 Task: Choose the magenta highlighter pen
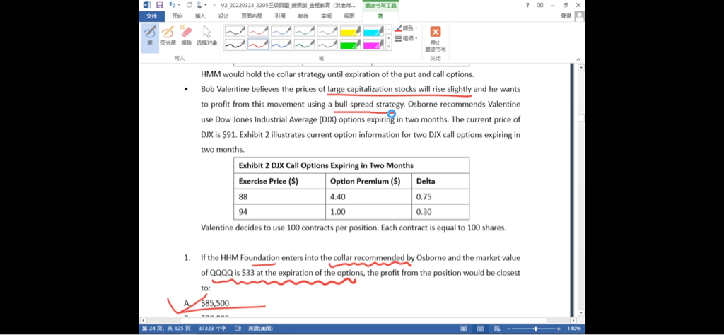[x=374, y=44]
